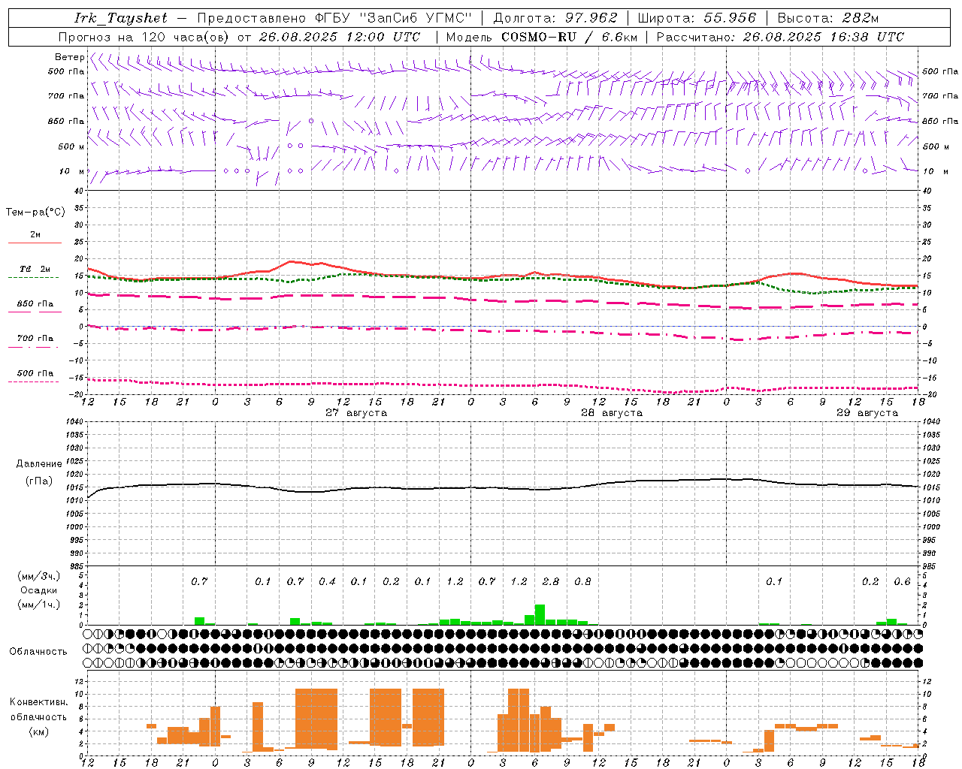Click the Конвективн. convective cloud label
Viewport: 962px width, 769px height.
pos(39,702)
